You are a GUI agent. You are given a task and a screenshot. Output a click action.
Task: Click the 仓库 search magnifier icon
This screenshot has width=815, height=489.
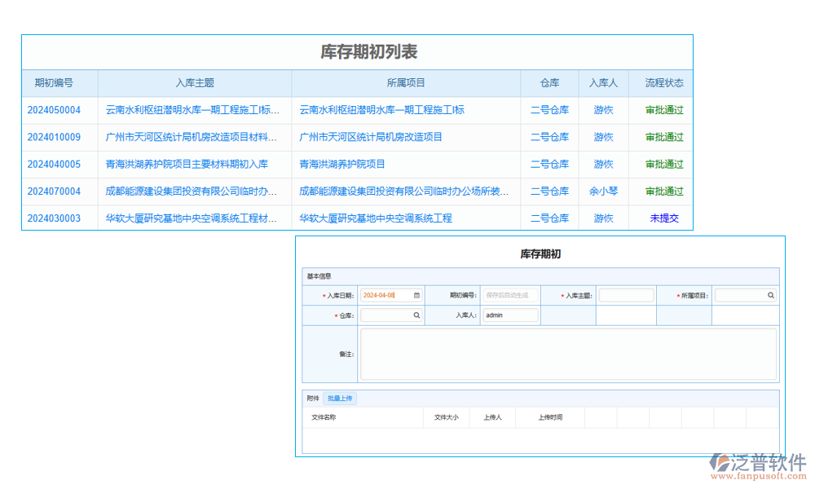416,315
